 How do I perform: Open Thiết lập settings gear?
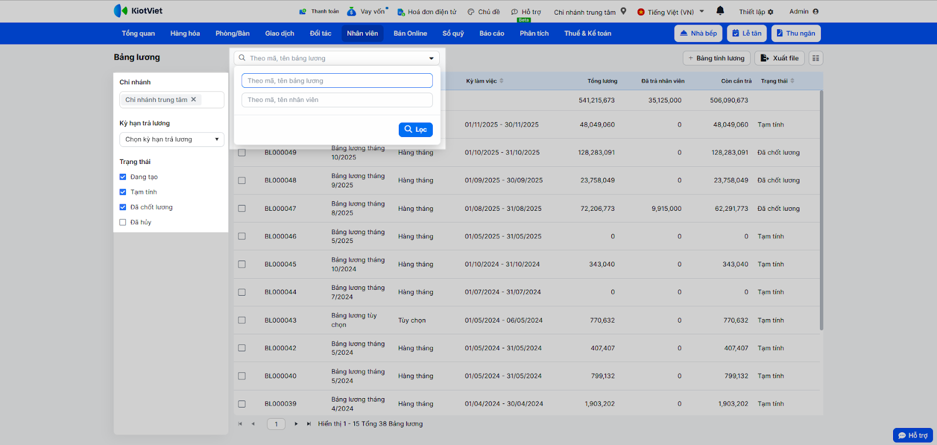click(x=770, y=12)
